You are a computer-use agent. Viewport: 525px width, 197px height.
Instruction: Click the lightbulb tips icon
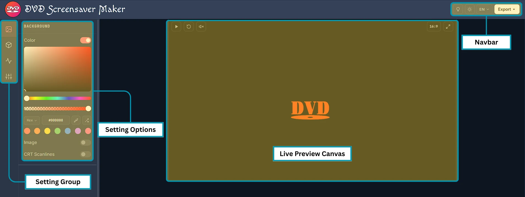coord(458,9)
